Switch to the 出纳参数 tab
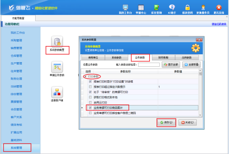This screenshot has height=154, width=229. [187, 58]
